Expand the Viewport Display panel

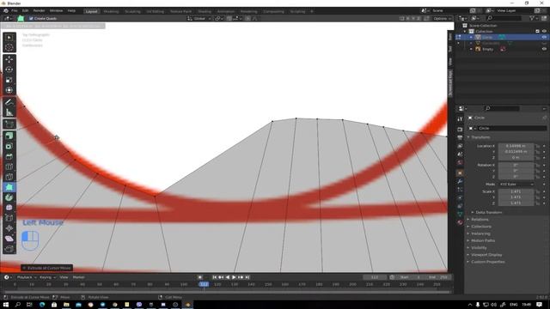(486, 255)
